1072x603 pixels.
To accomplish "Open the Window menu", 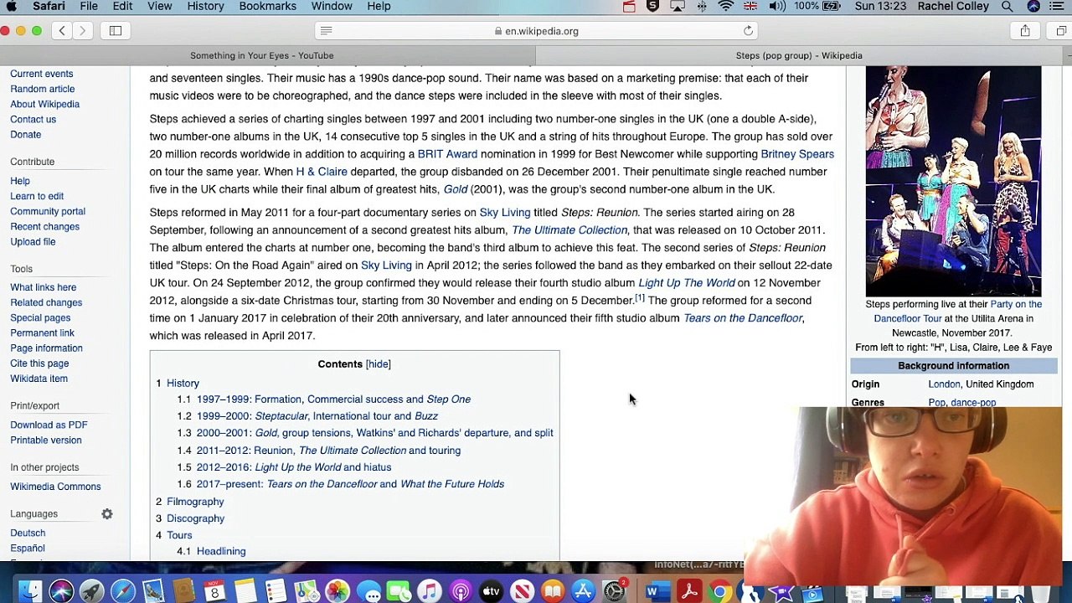I will 332,7.
